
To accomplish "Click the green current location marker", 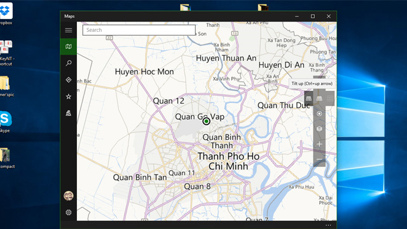I will (x=206, y=121).
